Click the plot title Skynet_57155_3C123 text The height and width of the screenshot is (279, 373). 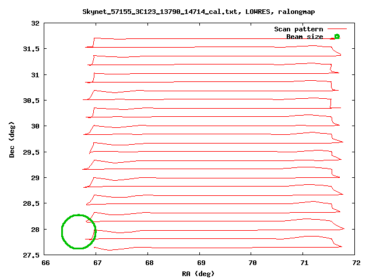(198, 12)
